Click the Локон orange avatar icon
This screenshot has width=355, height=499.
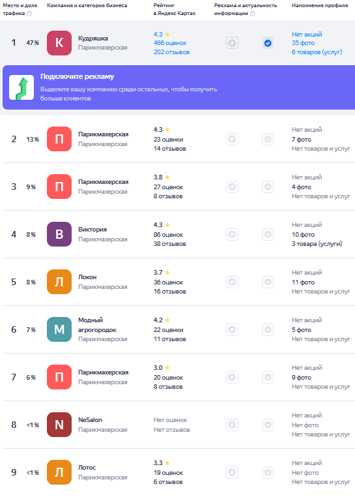click(x=59, y=282)
